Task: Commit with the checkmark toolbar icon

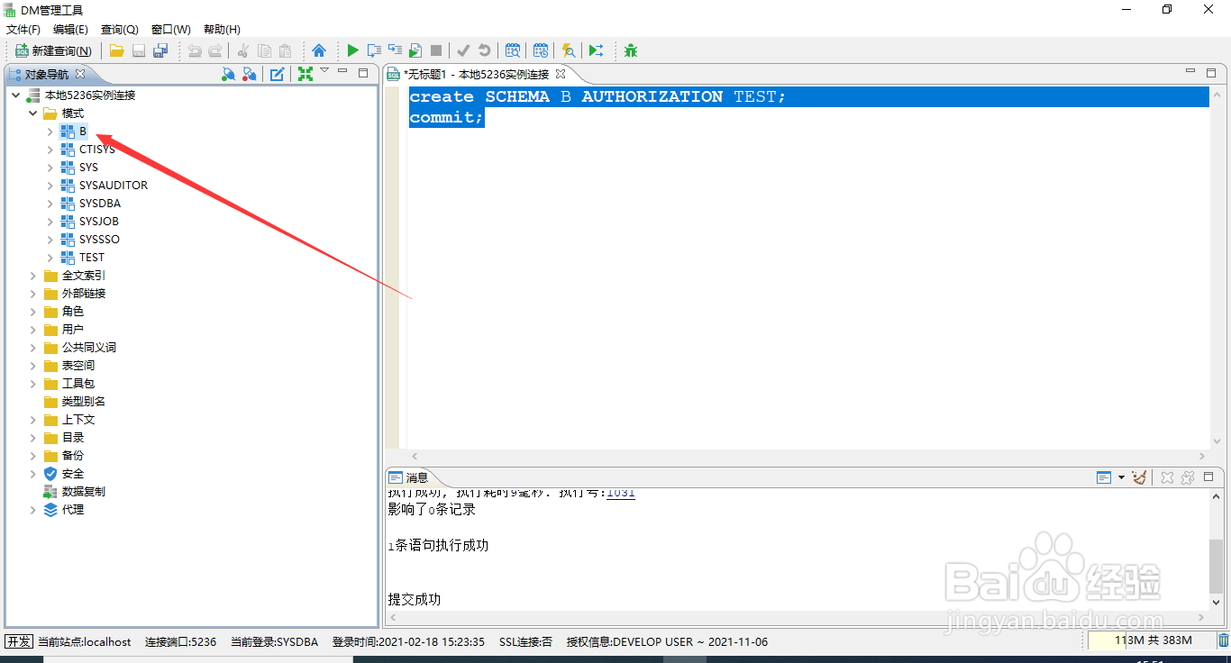Action: pos(463,51)
